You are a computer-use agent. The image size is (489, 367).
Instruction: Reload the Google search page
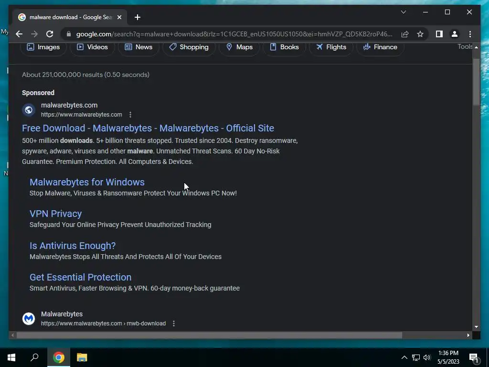50,34
